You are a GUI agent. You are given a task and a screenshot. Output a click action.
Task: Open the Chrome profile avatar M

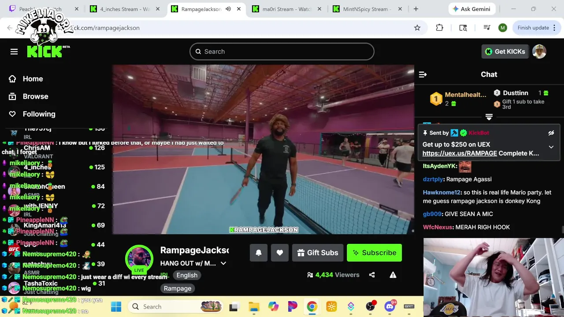503,28
